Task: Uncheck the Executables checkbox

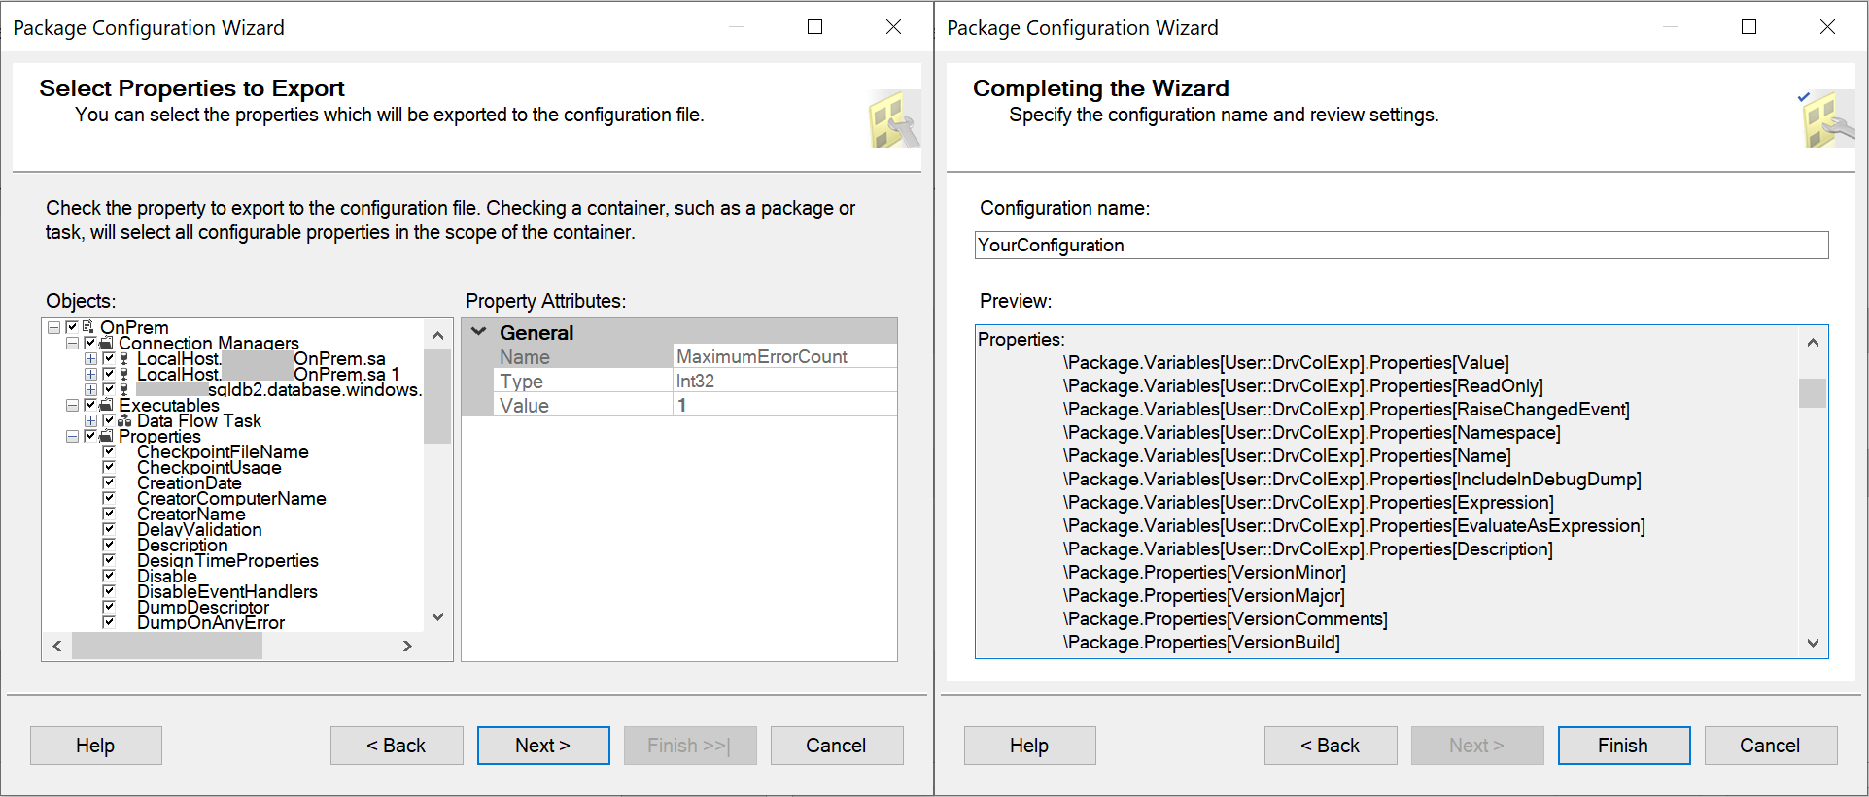Action: point(90,405)
